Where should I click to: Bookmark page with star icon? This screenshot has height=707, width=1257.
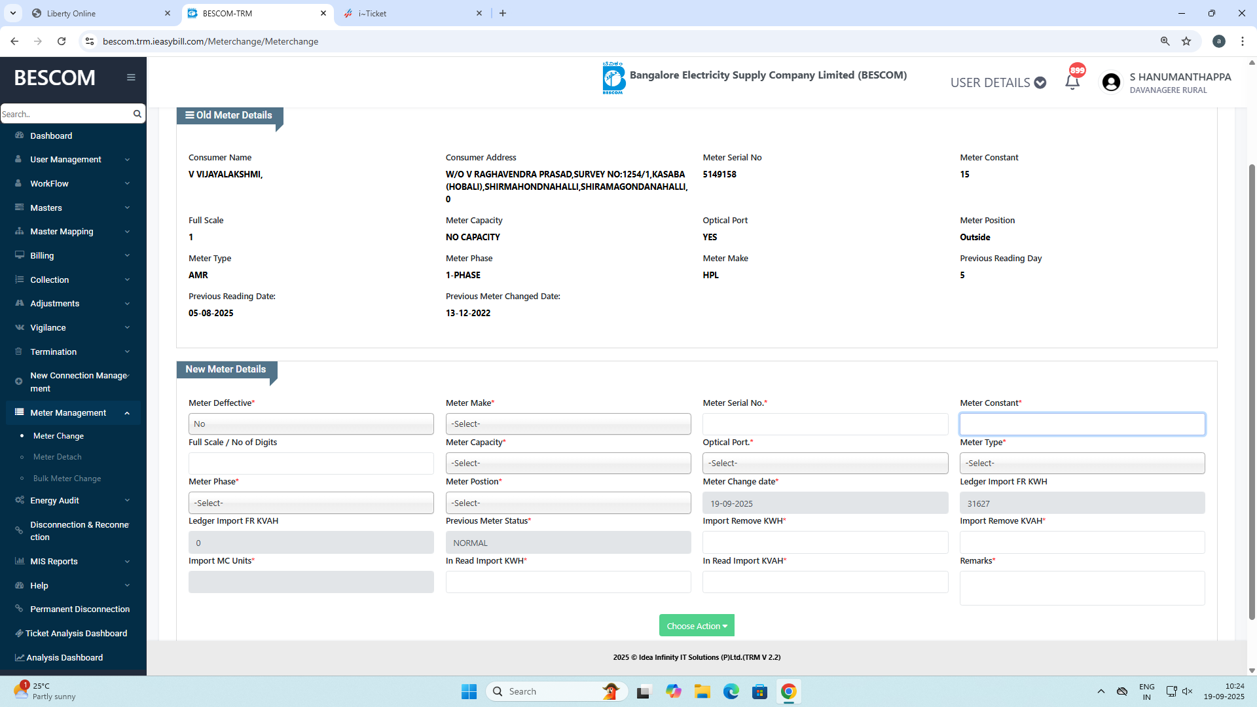1186,41
